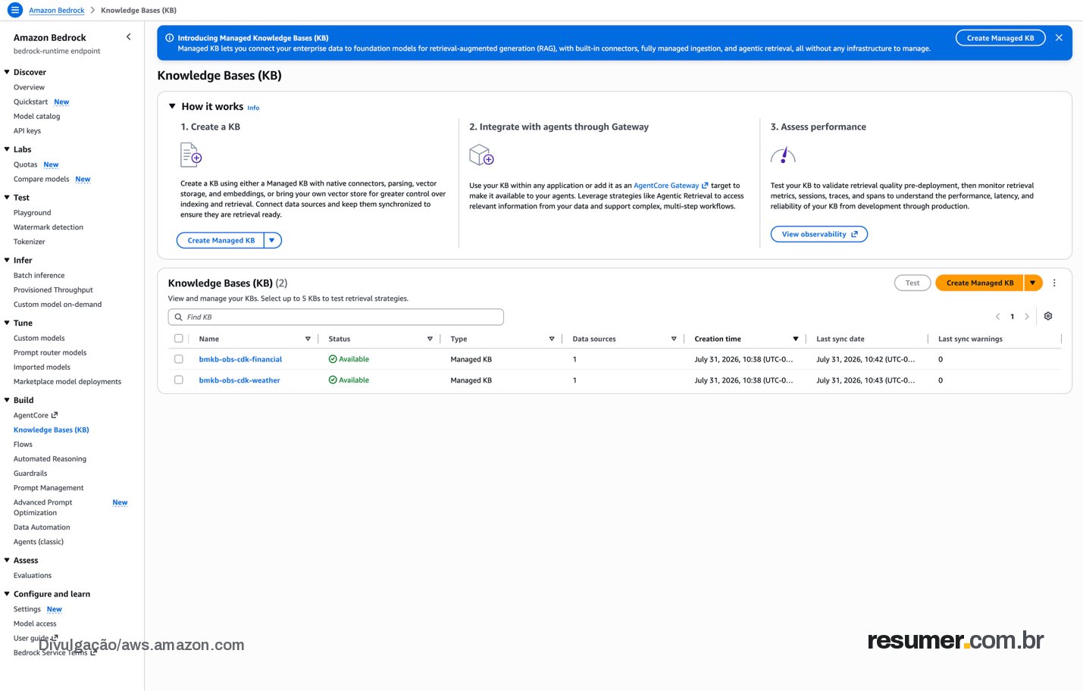The width and height of the screenshot is (1083, 691).
Task: Open the three-dot actions menu
Action: click(x=1054, y=283)
